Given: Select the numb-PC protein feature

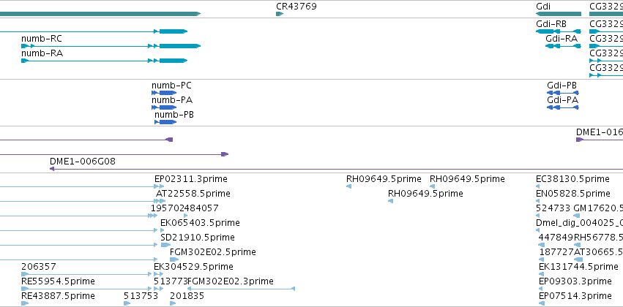Looking at the screenshot, I should (x=164, y=93).
